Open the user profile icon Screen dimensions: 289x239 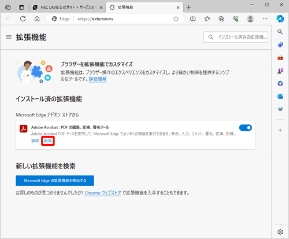point(250,19)
